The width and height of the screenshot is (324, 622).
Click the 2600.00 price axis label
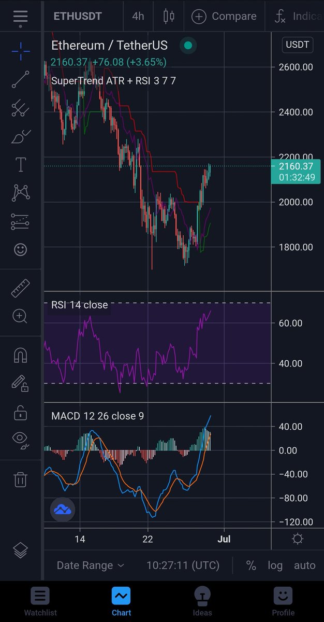point(296,67)
